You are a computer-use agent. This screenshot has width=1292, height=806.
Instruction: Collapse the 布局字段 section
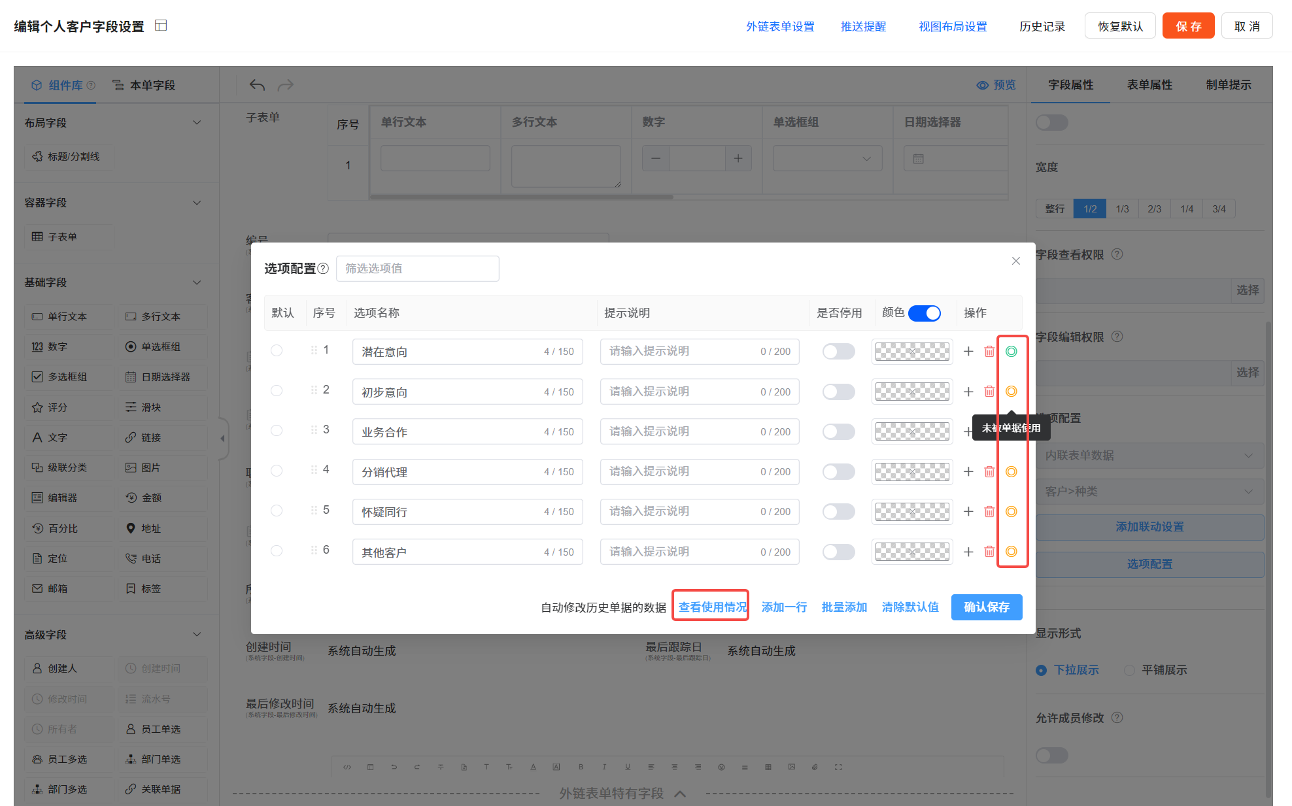pos(197,123)
